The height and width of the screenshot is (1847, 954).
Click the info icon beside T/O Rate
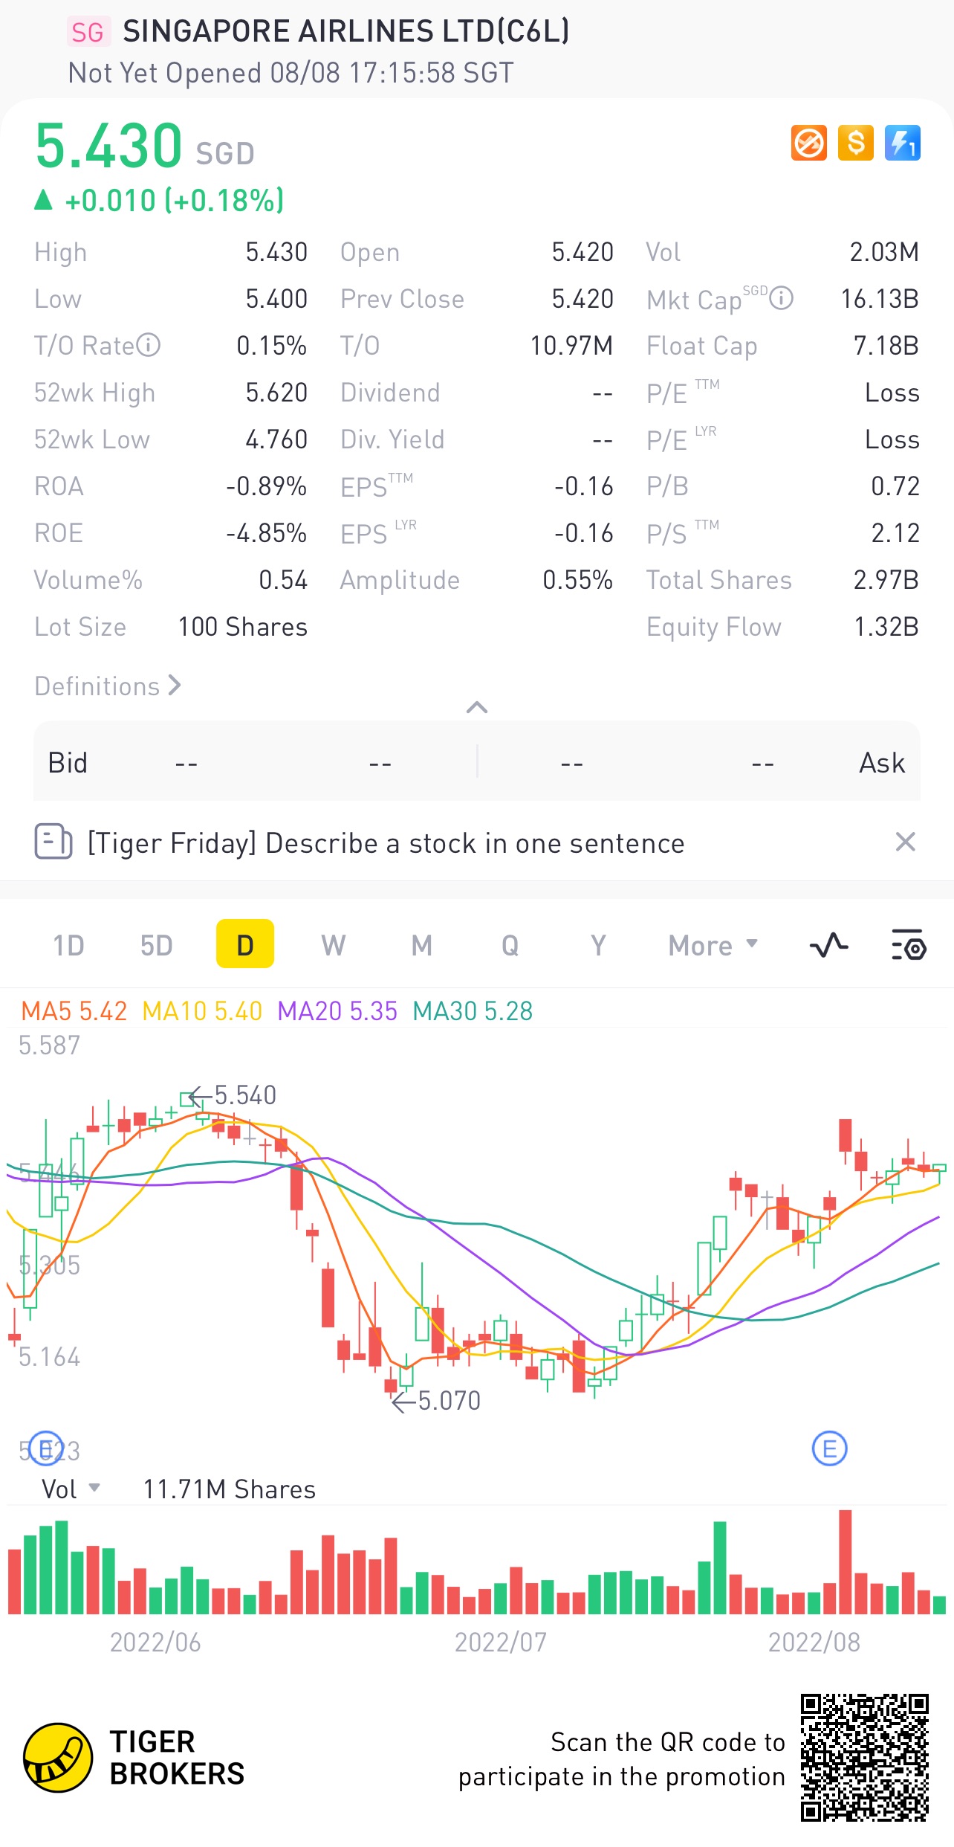click(149, 345)
